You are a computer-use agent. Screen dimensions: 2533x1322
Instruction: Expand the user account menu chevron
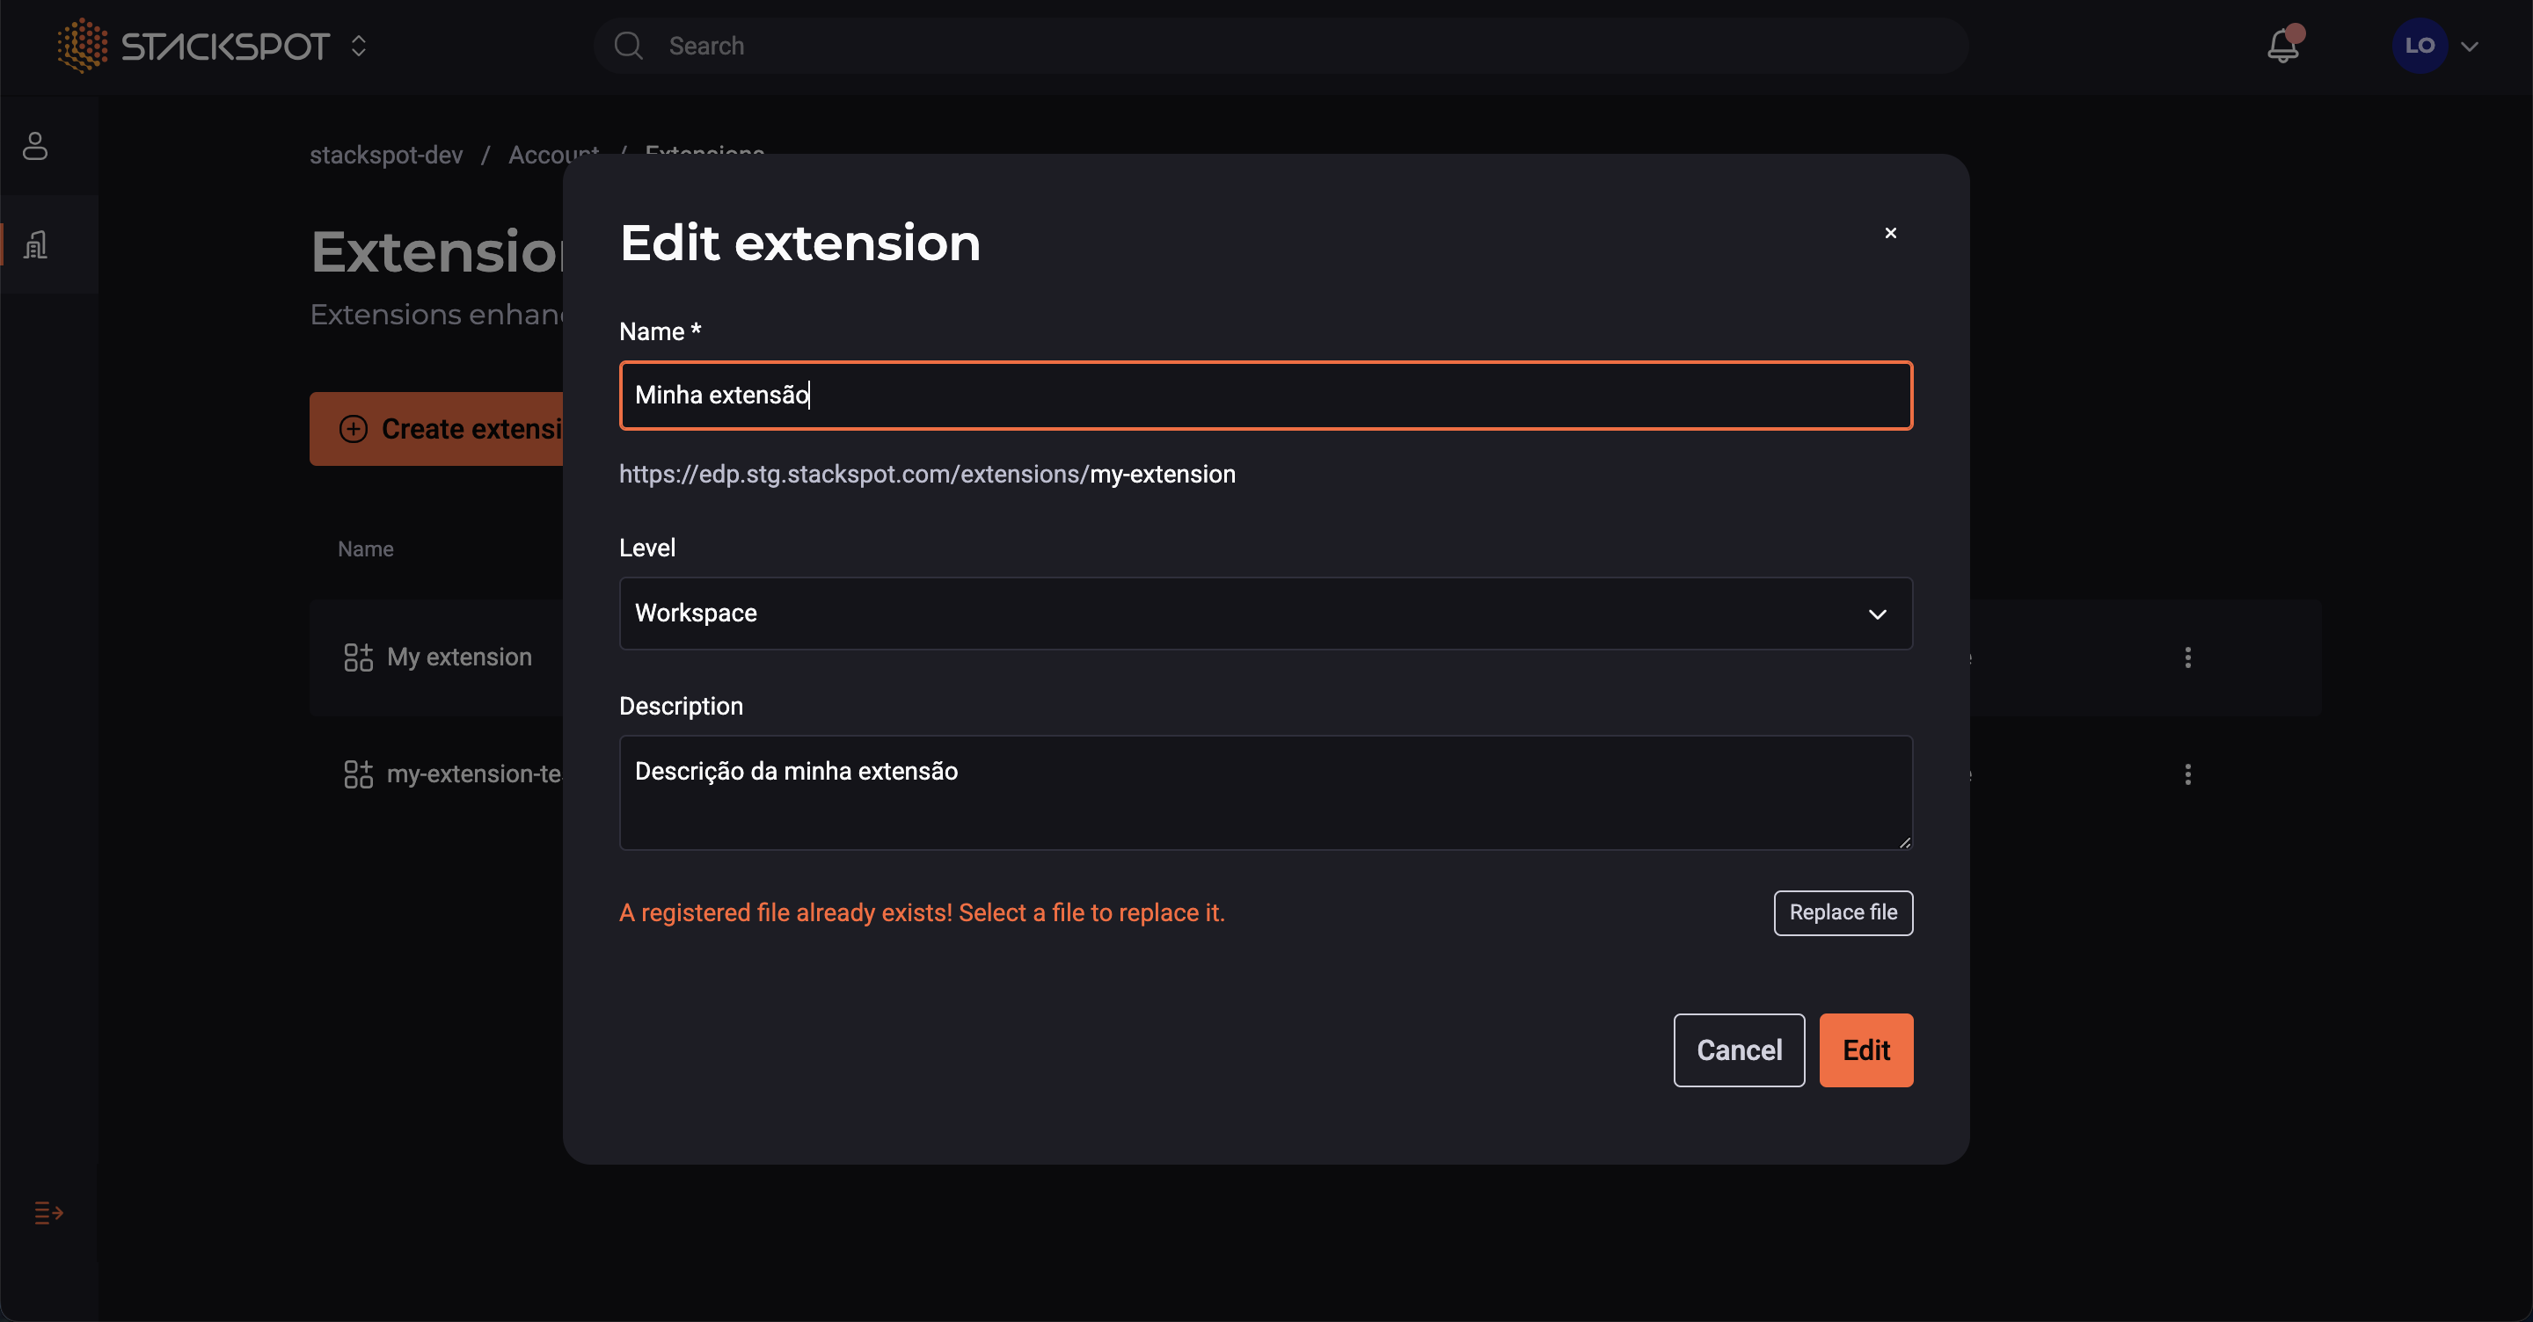click(2470, 47)
